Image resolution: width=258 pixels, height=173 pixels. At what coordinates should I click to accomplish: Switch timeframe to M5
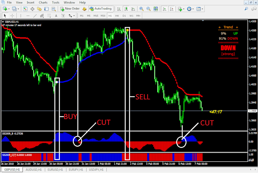pos(88,16)
